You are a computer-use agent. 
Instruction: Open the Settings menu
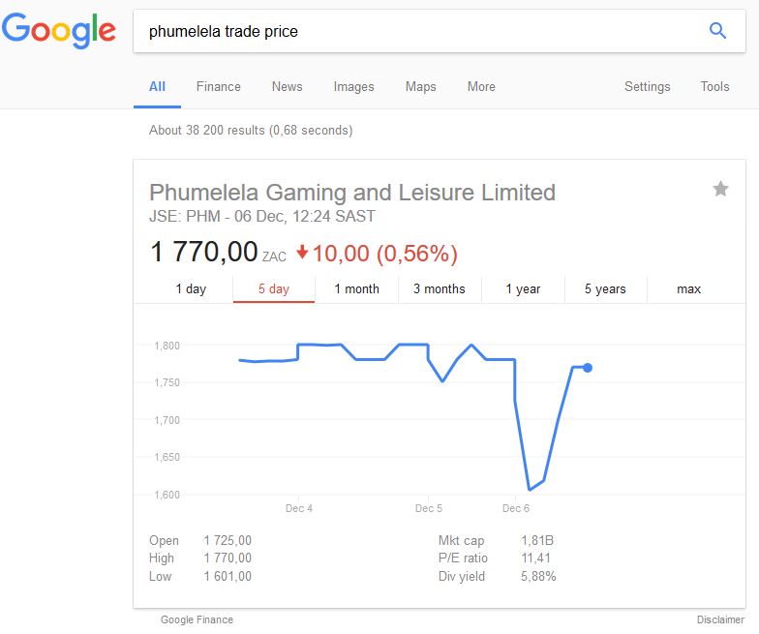click(x=647, y=86)
